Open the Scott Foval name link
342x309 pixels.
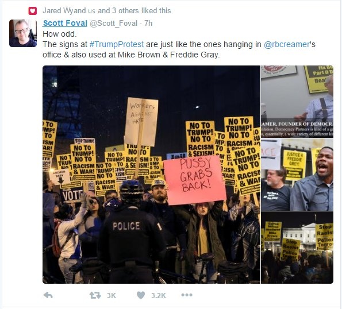click(65, 23)
